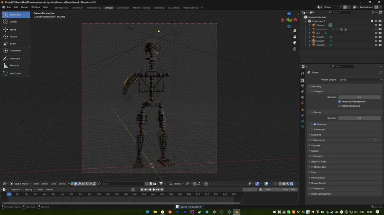Toggle the Shadows checkbox

point(315,124)
